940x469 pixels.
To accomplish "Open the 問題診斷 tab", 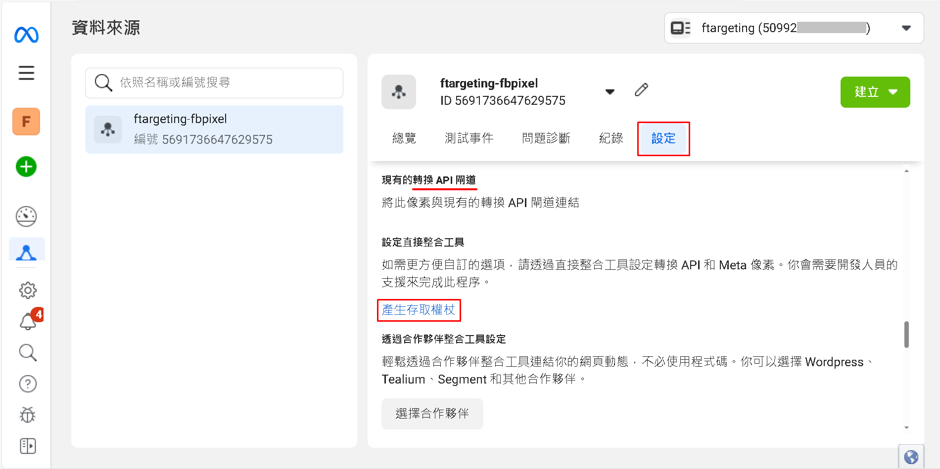I will pyautogui.click(x=546, y=138).
